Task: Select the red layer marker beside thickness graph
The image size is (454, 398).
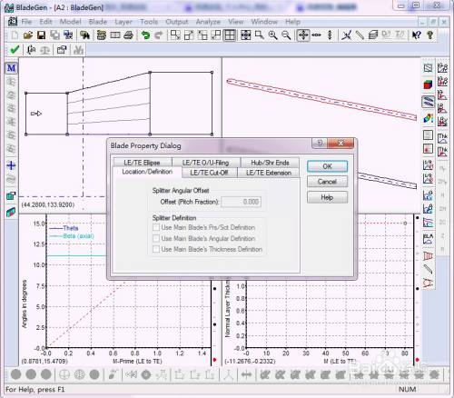Action: 418,360
